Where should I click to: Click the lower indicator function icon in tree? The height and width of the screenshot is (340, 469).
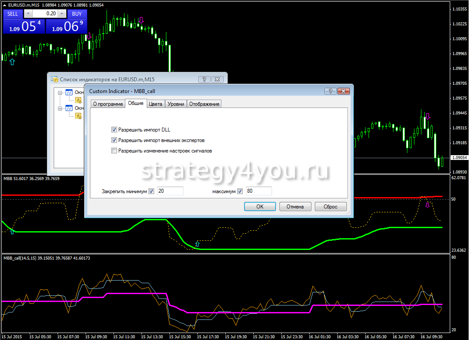pos(79,116)
